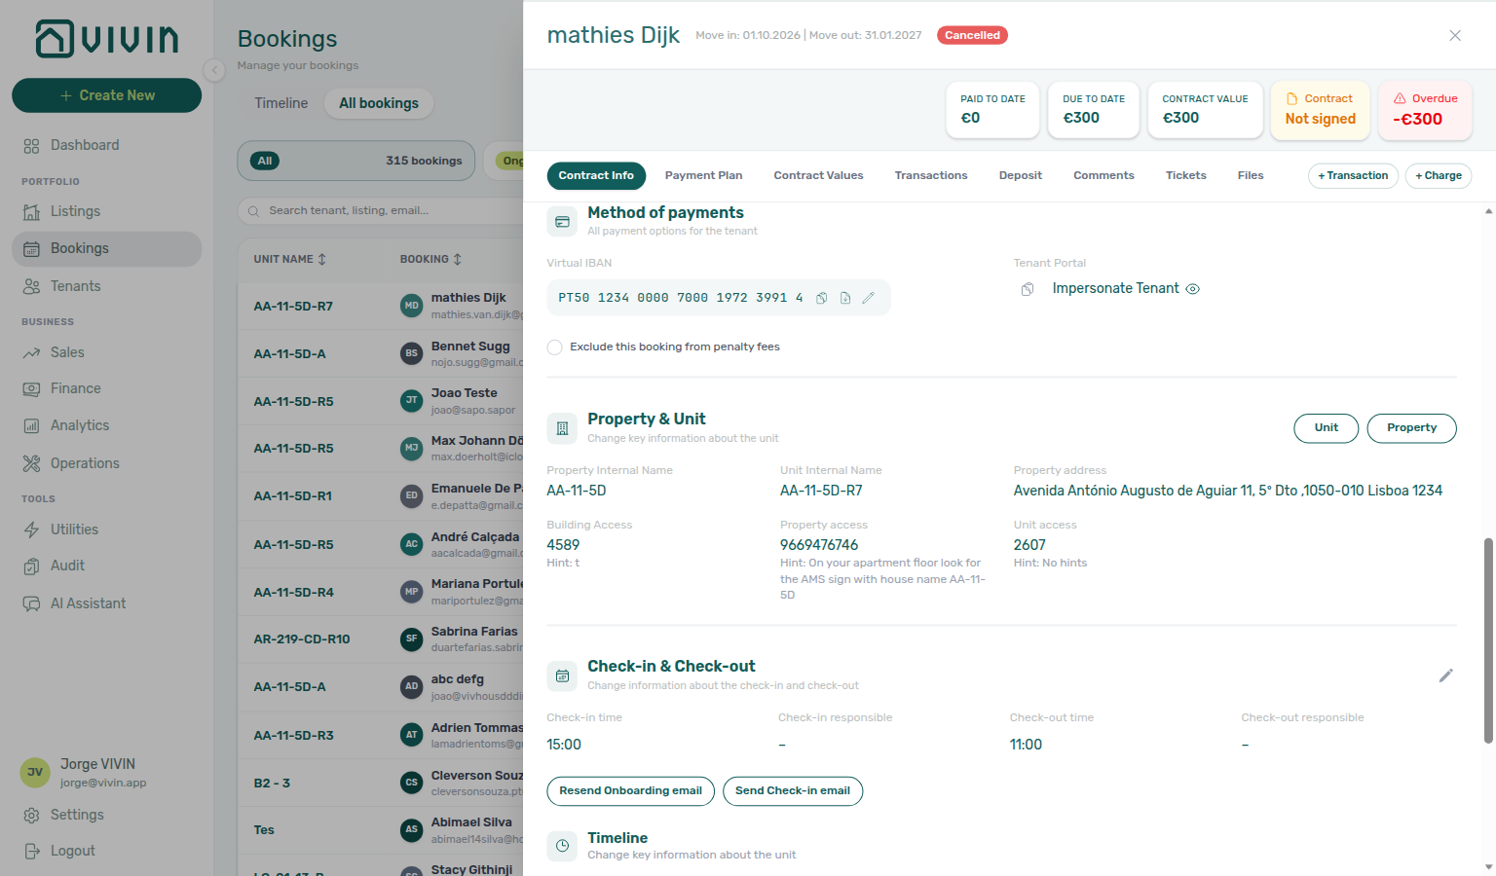The width and height of the screenshot is (1496, 876).
Task: Open the Unit details button
Action: pyautogui.click(x=1326, y=428)
